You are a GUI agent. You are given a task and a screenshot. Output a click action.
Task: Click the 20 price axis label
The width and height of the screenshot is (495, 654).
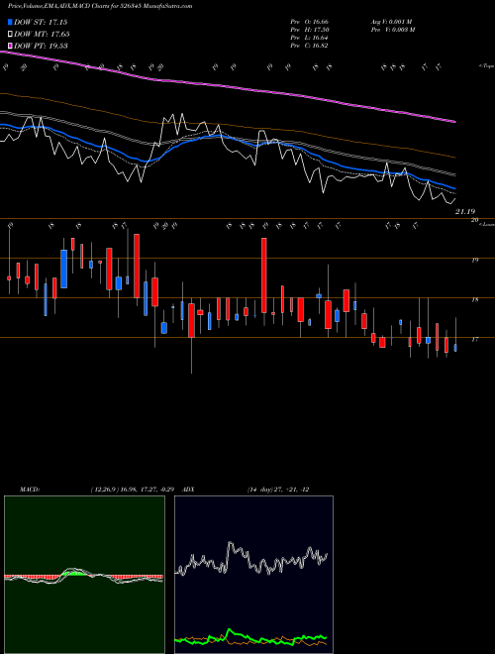click(x=474, y=220)
